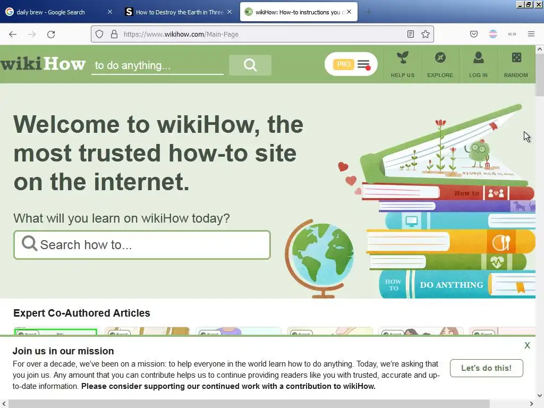
Task: Open Firefox hamburger application menu
Action: 531,34
